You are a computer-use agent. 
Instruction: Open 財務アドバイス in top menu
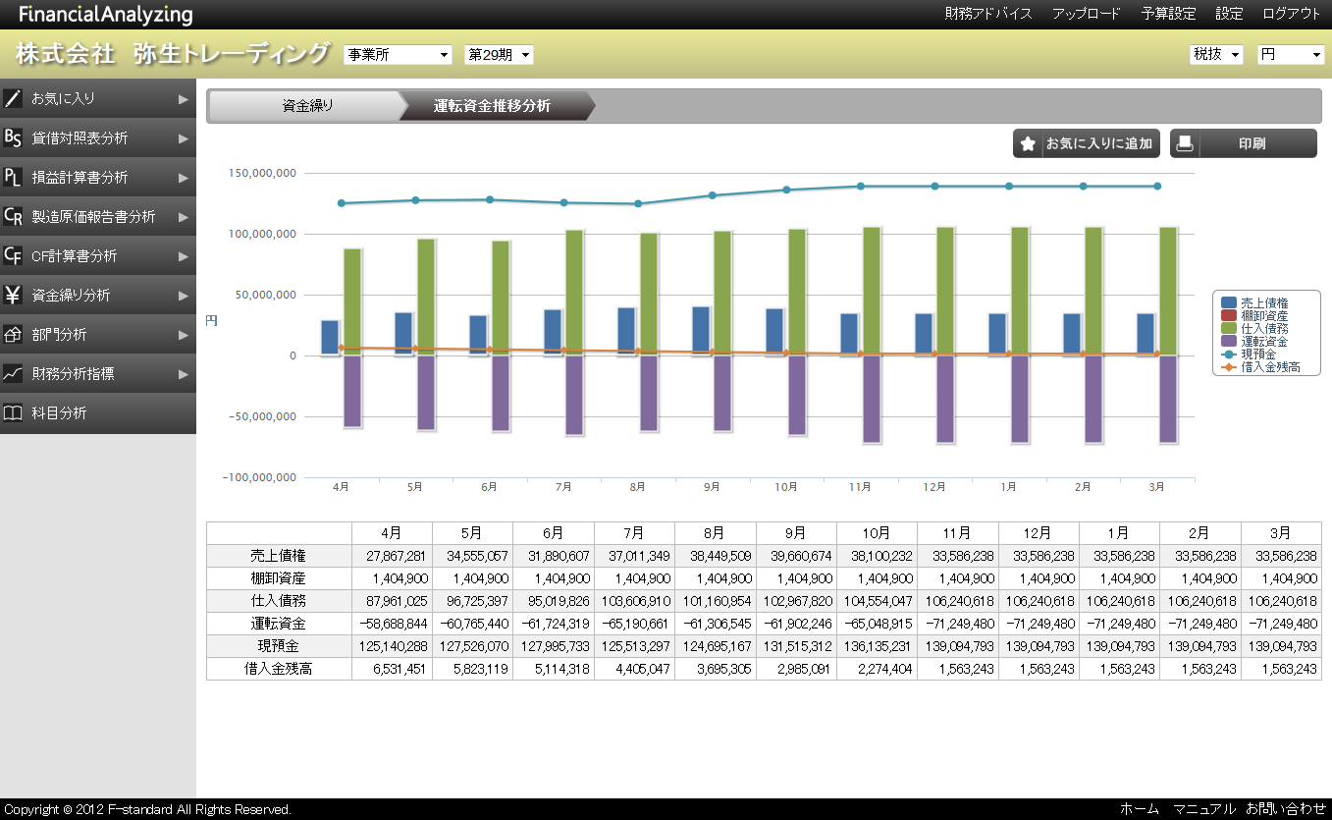coord(988,14)
